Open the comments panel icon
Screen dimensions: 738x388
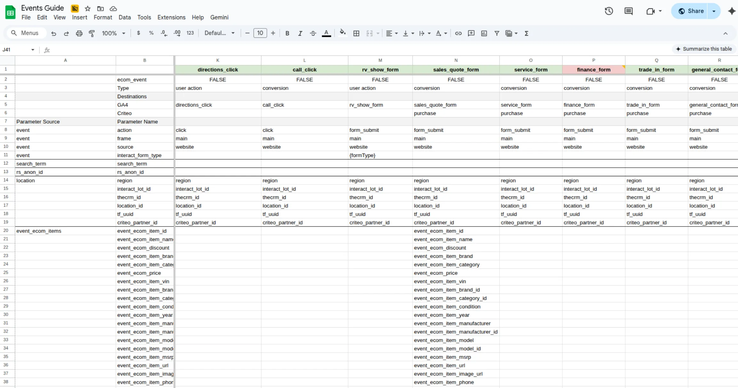[629, 11]
